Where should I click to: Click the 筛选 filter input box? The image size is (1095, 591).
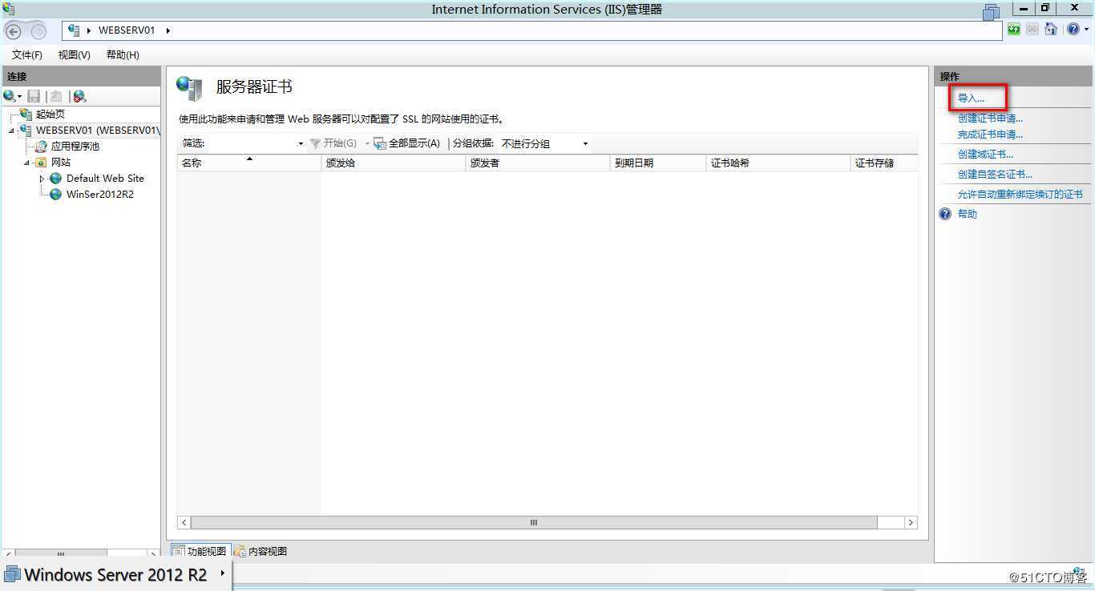(251, 143)
